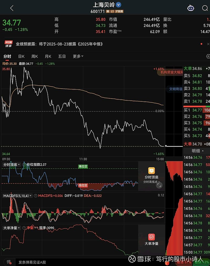Switch to the 五日 tab
Viewport: 210px width, 266px height.
[62, 56]
